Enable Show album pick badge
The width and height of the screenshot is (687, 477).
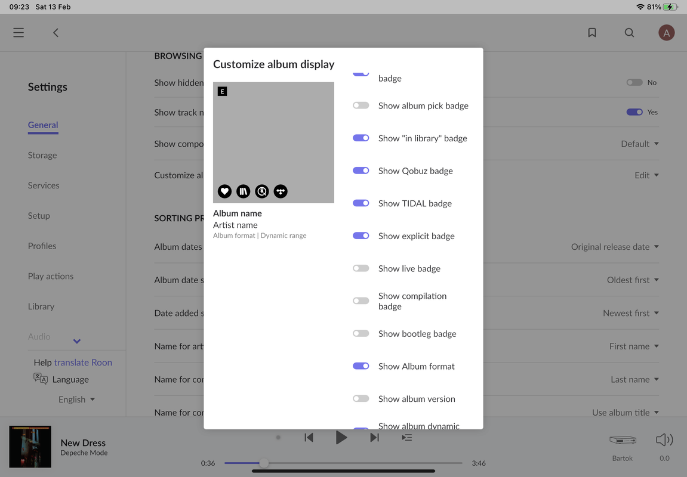point(361,106)
